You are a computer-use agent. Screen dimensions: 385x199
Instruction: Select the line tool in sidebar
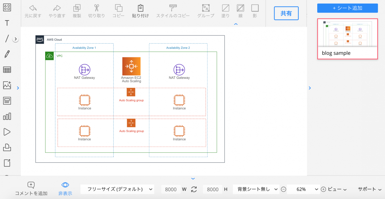(x=7, y=39)
